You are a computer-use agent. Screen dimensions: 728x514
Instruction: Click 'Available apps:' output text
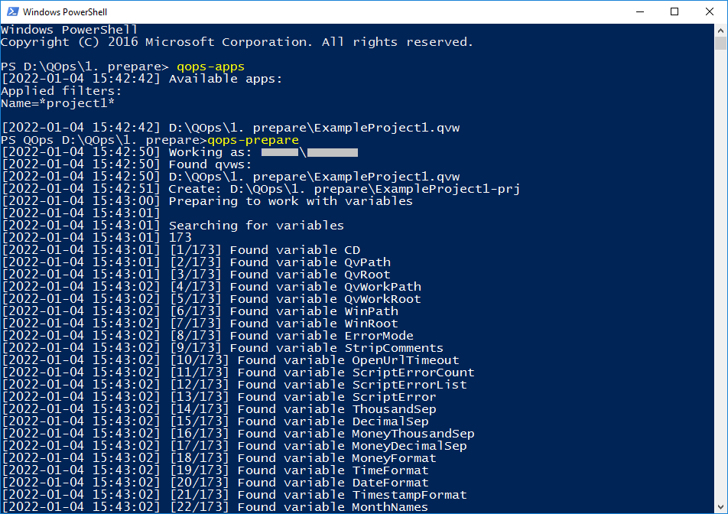click(225, 79)
